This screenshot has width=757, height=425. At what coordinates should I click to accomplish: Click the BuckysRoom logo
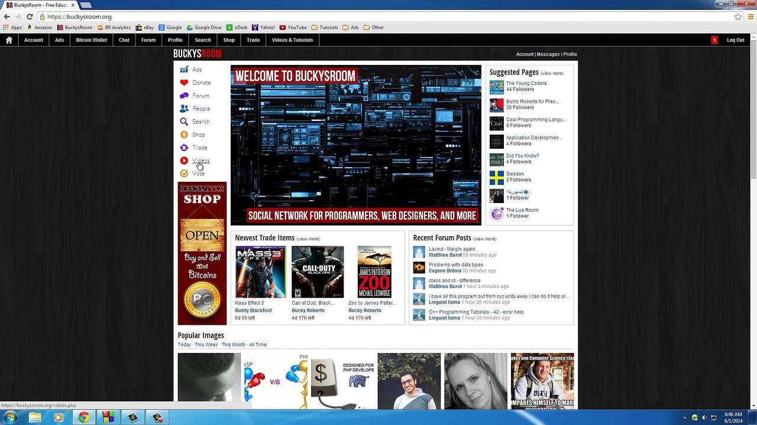tap(198, 54)
